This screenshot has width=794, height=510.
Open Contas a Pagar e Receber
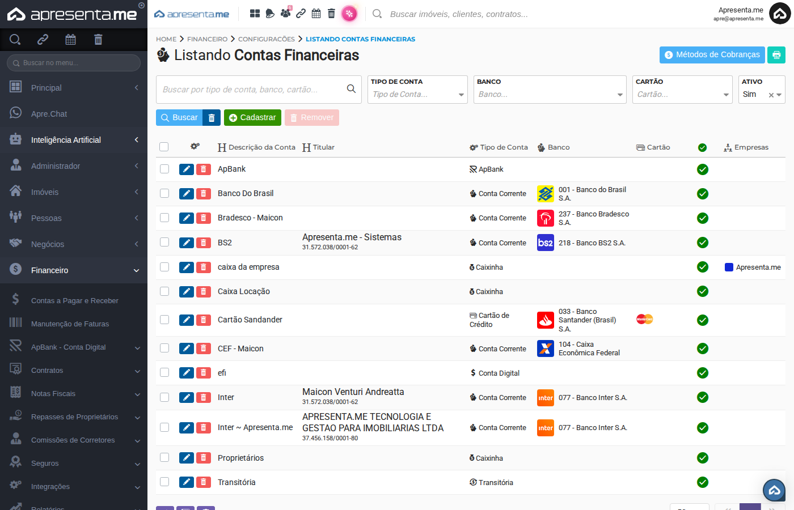[74, 301]
